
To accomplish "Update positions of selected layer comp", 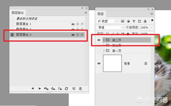I will pyautogui.click(x=53, y=88).
